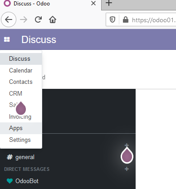Start new direct message plus icon
176x189 pixels.
[x=127, y=169]
